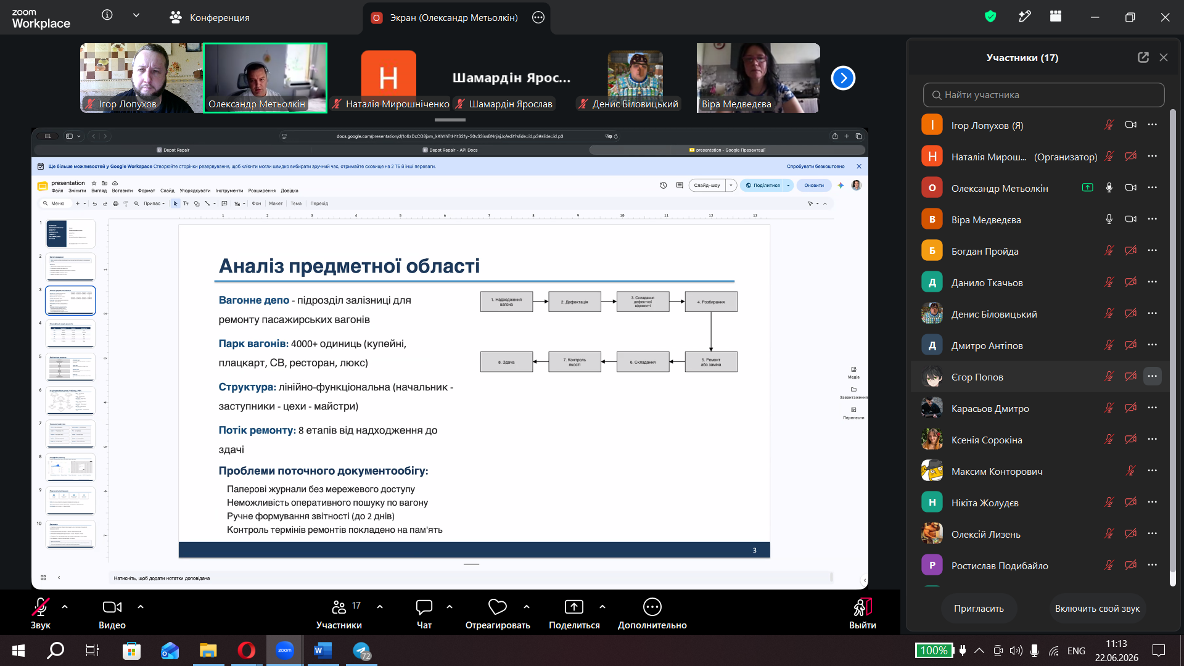This screenshot has height=666, width=1184.
Task: Expand audio settings arrow next to Звук
Action: coord(65,607)
